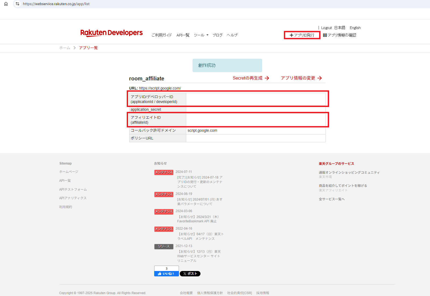Go to ホーム breadcrumb
Viewport: 430px width, 296px height.
[65, 48]
